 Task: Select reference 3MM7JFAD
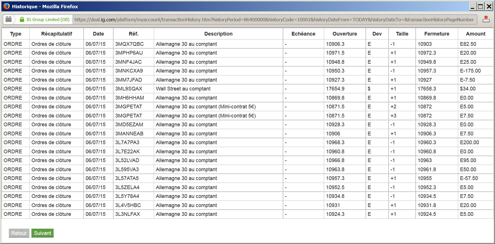(129, 80)
